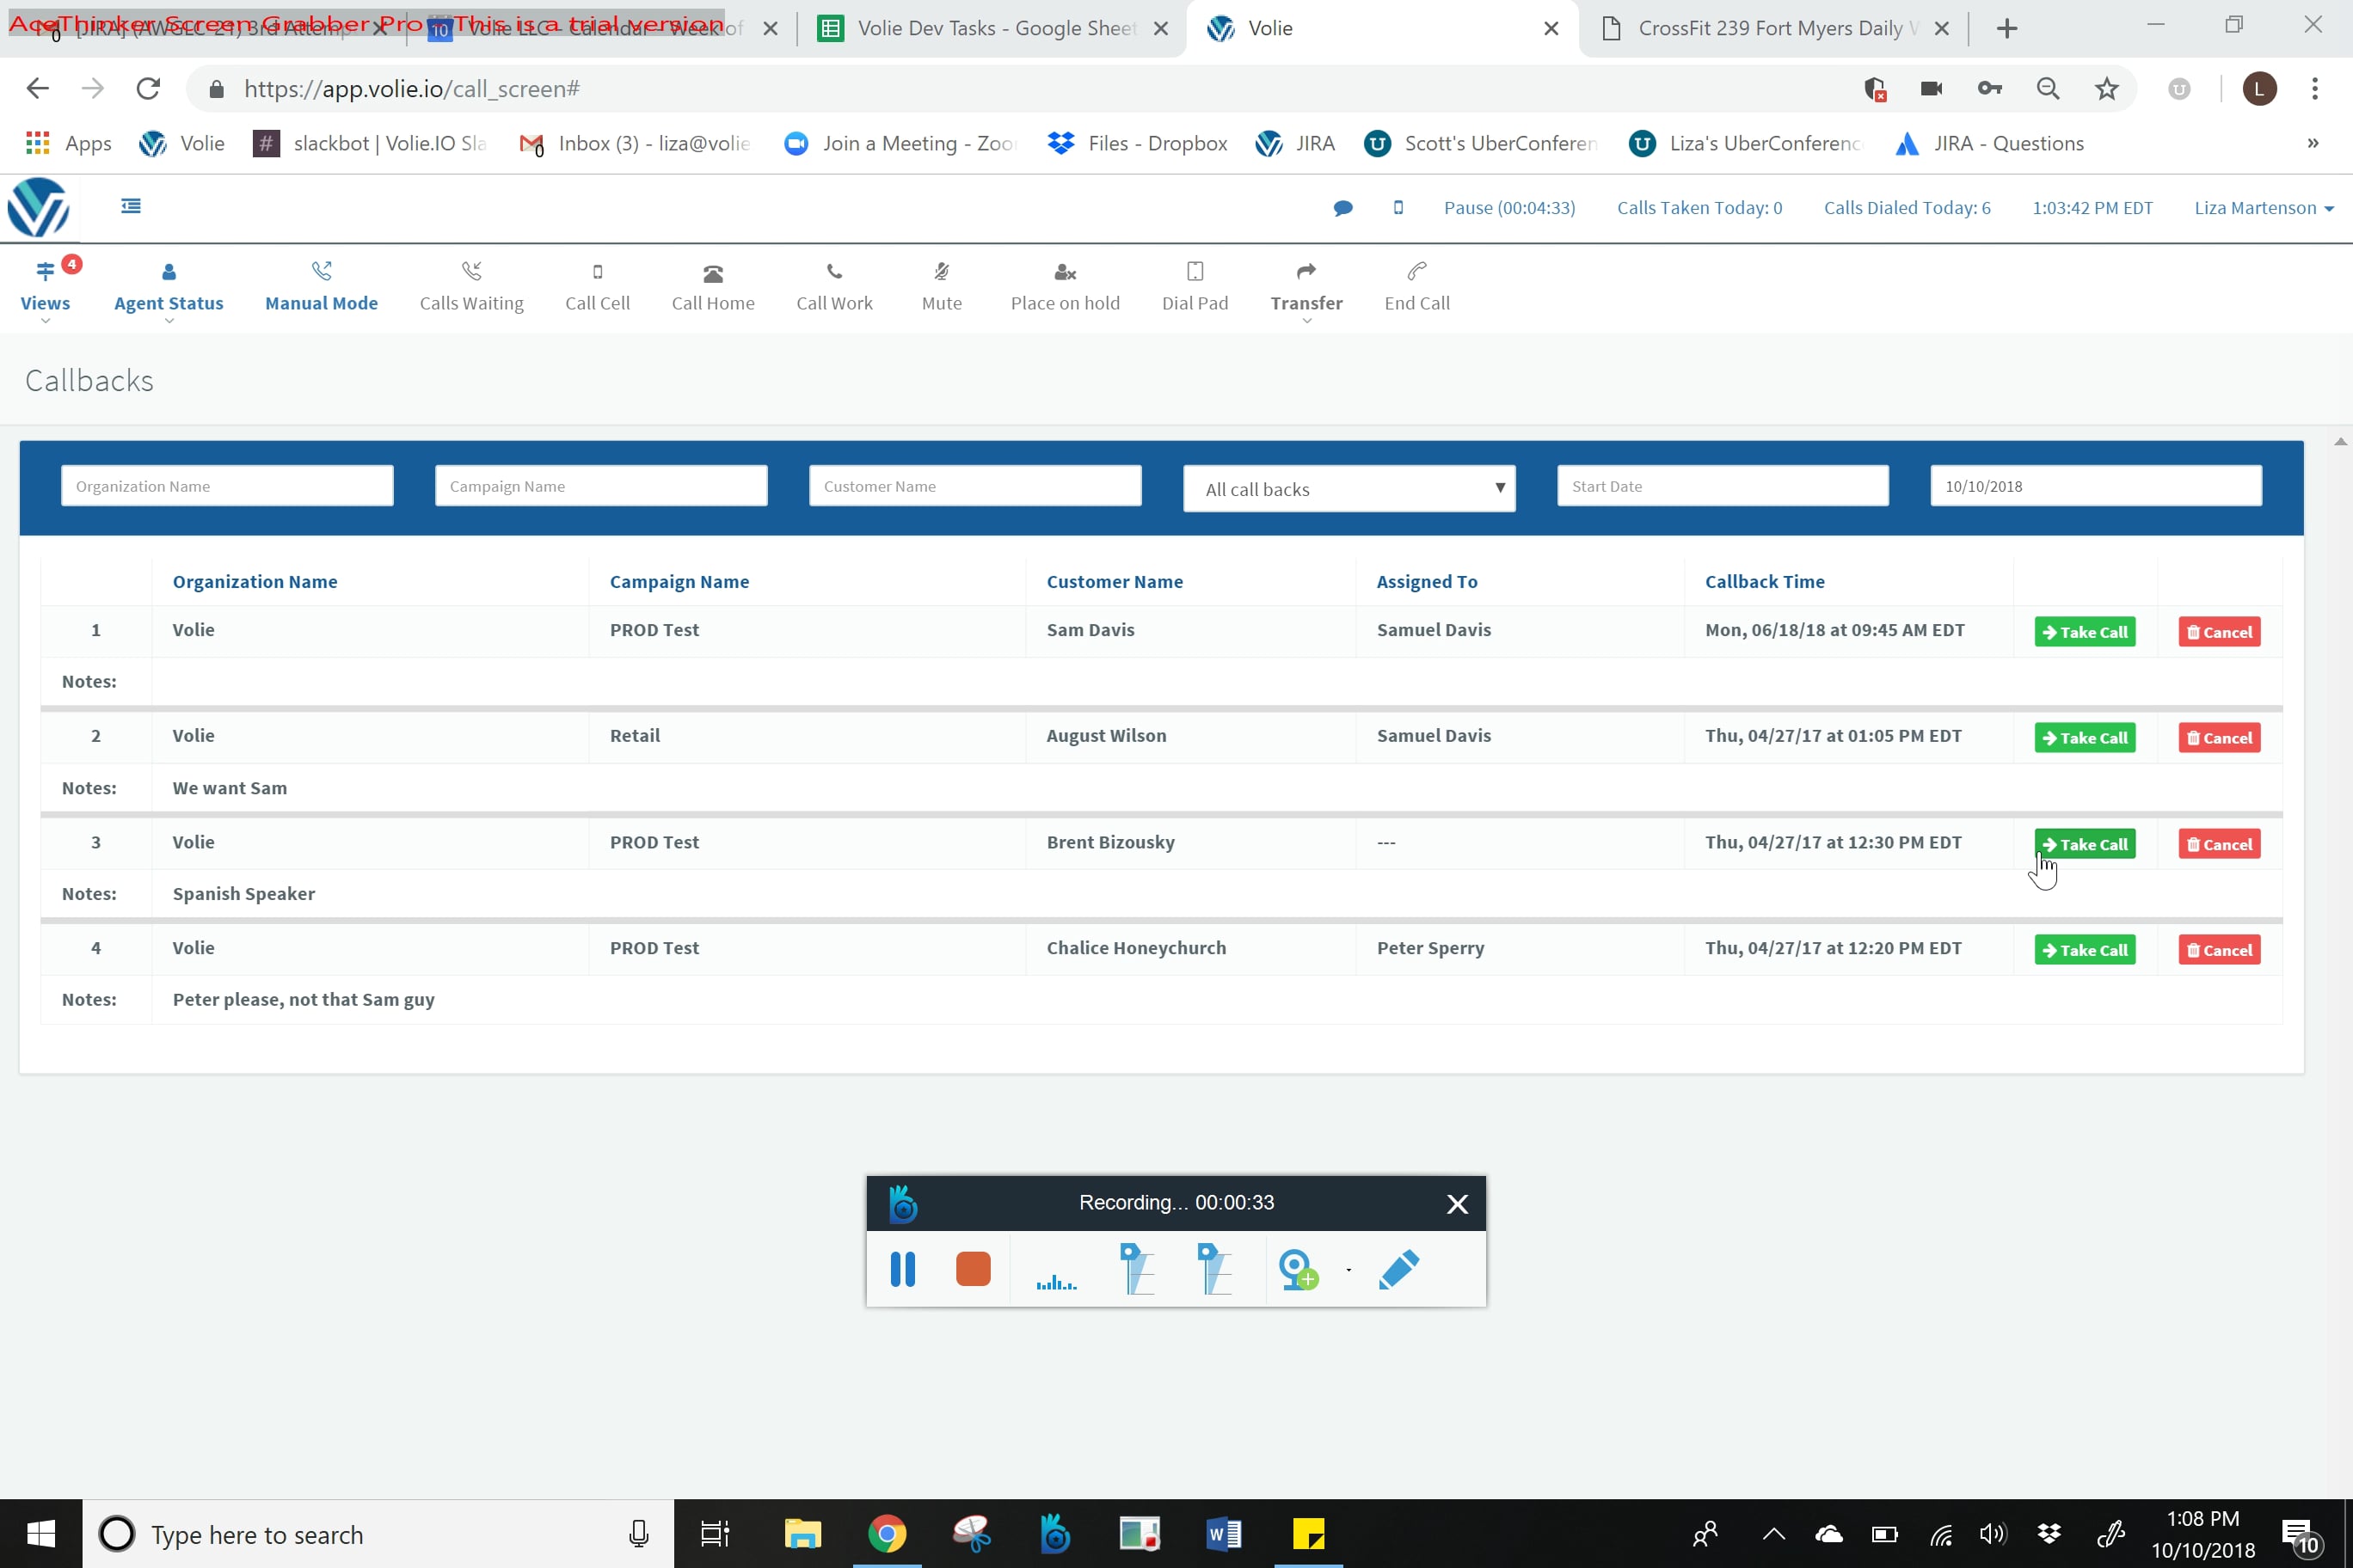Click the Start Date field
Screen dimensions: 2353x1568
[1723, 486]
